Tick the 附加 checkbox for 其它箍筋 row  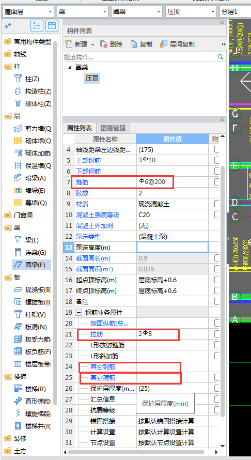(217, 377)
